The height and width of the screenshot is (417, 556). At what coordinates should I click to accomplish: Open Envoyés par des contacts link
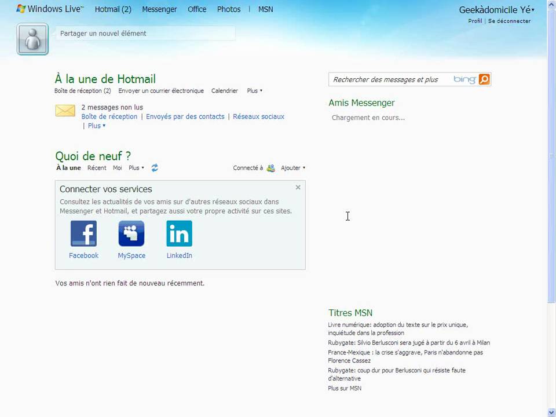click(x=185, y=116)
